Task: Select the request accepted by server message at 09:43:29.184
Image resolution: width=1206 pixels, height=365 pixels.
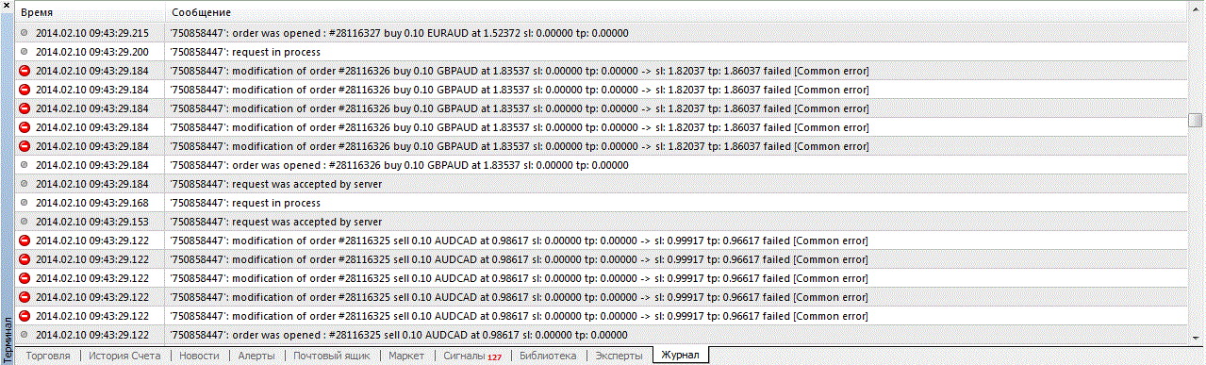Action: coord(276,184)
